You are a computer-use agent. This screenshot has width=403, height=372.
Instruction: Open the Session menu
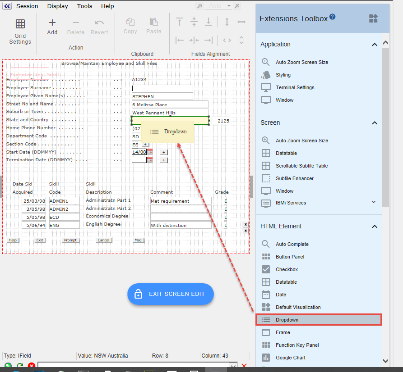27,6
